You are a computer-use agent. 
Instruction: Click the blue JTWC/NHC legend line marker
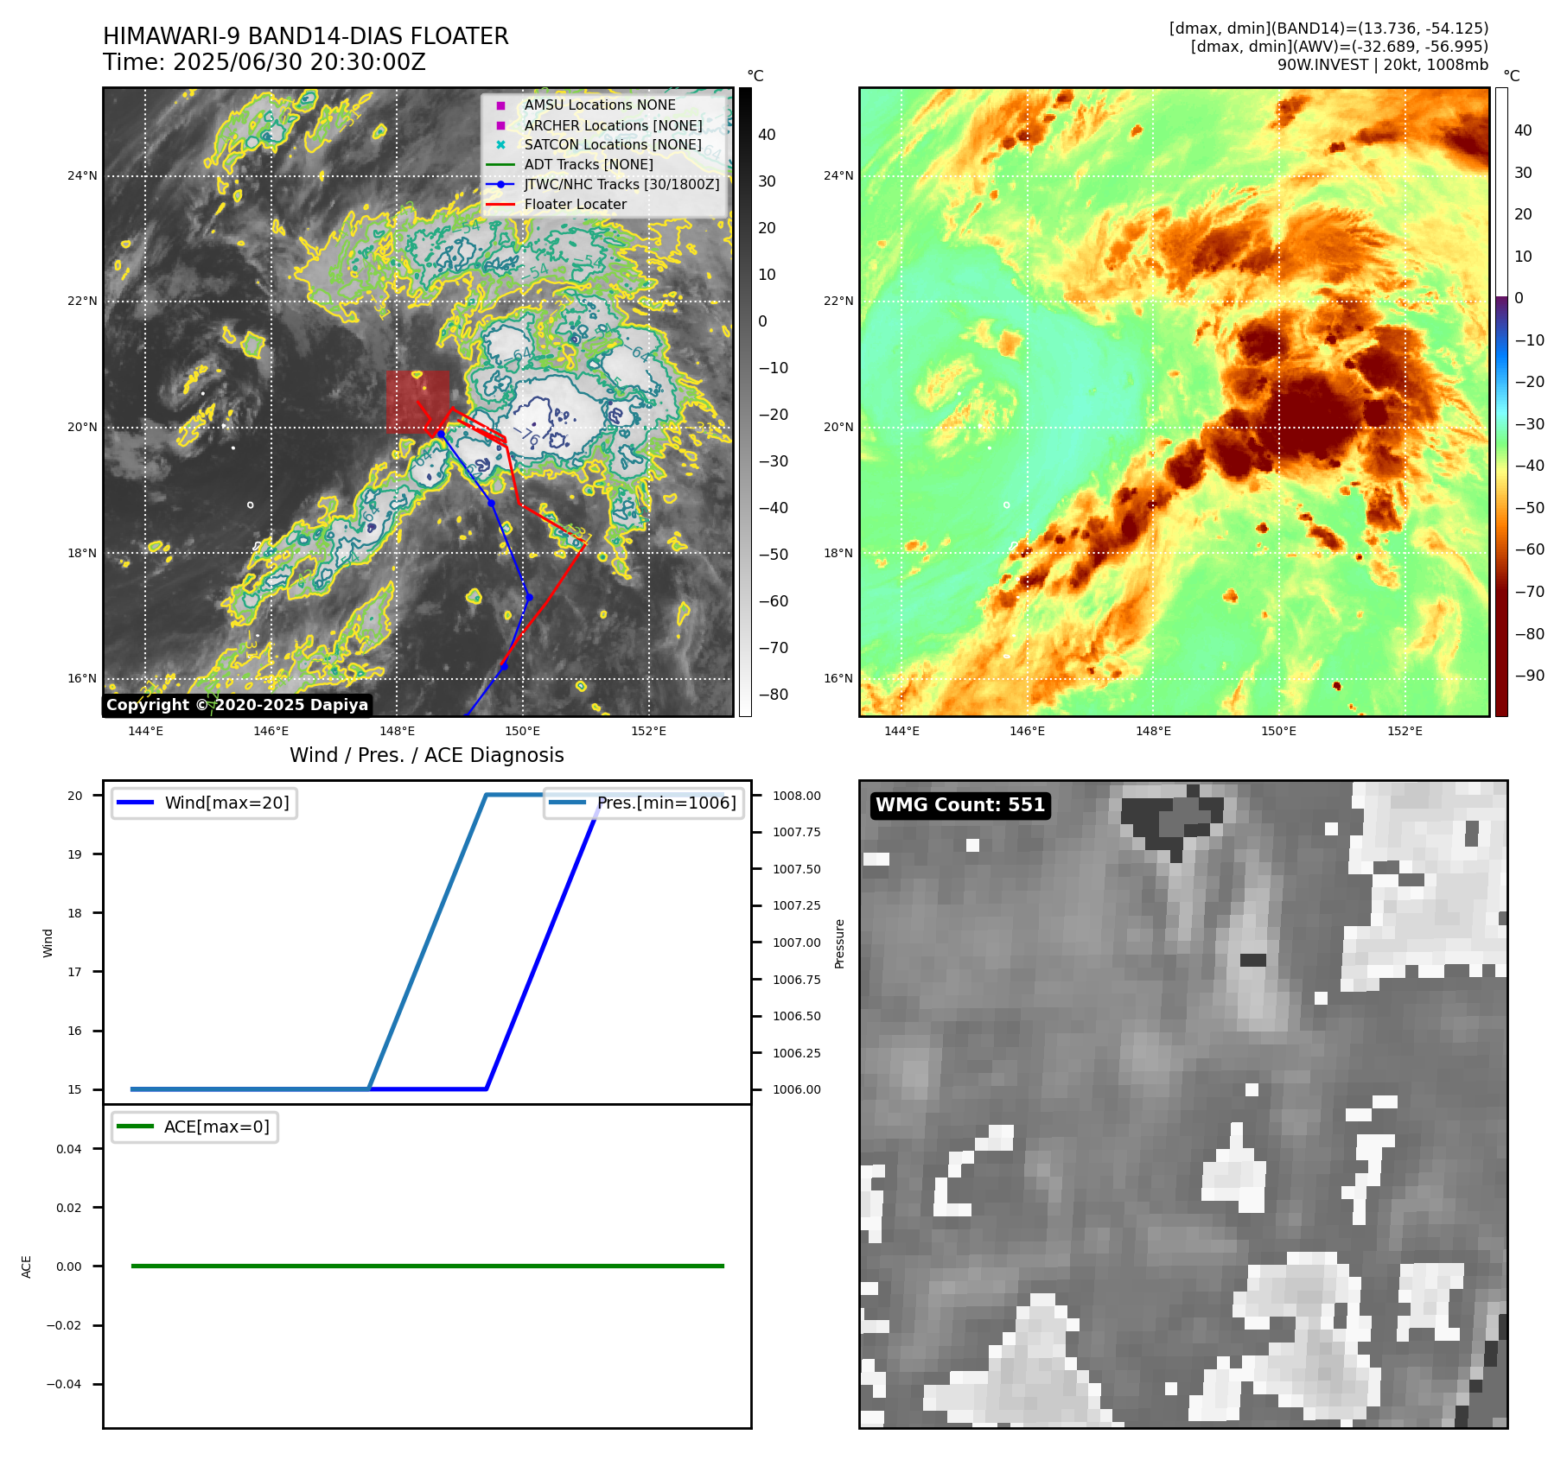tap(500, 184)
